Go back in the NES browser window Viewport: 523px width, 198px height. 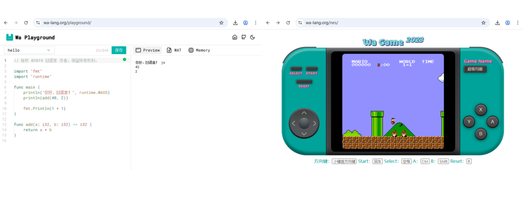click(268, 23)
